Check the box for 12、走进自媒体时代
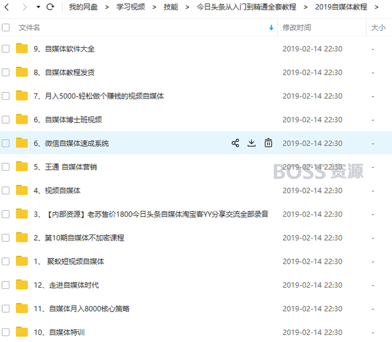Screen dimensions: 392x342 pos(6,285)
